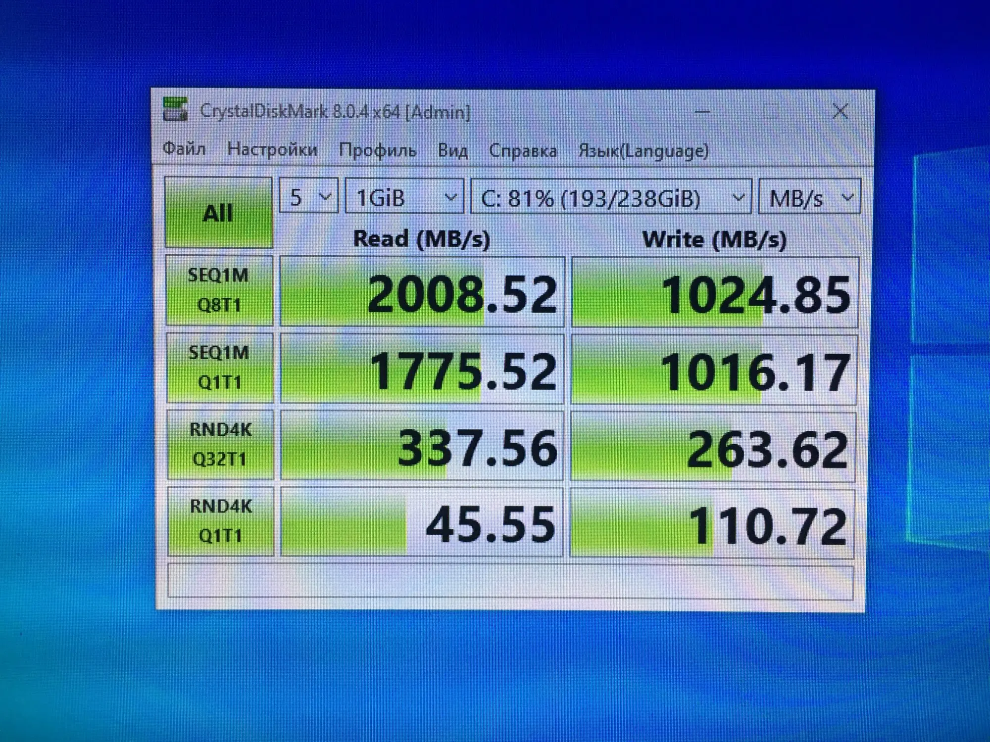This screenshot has height=742, width=990.
Task: Open the Профиль menu
Action: [377, 150]
